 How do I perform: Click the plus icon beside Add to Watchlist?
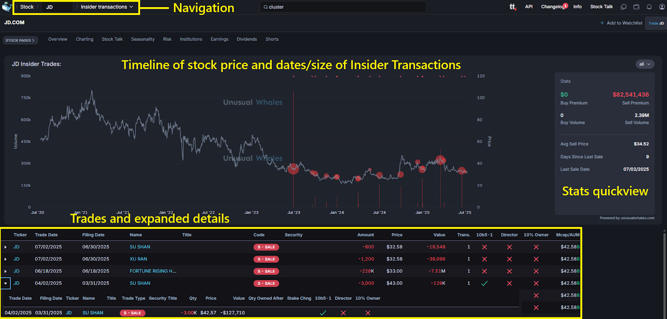point(602,23)
